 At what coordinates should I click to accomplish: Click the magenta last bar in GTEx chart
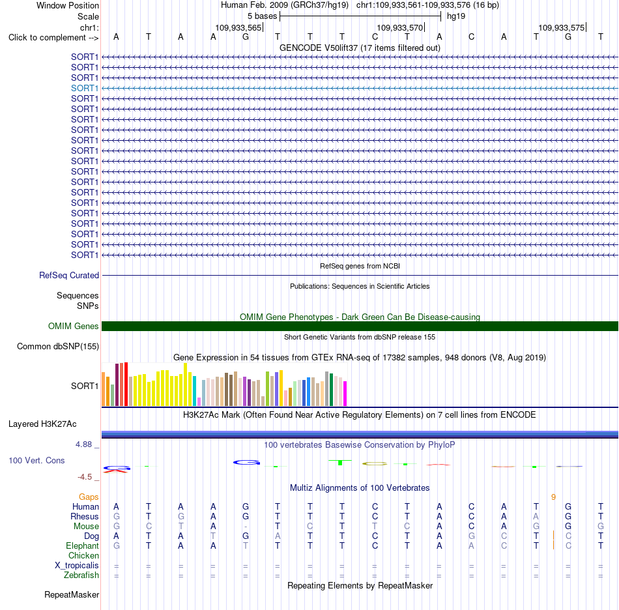(x=345, y=394)
